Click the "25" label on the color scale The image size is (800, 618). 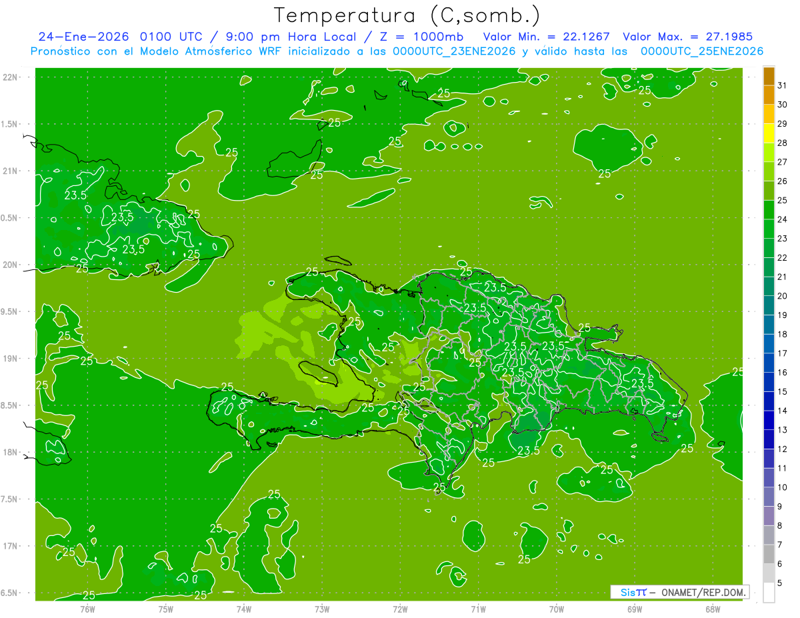click(x=783, y=200)
